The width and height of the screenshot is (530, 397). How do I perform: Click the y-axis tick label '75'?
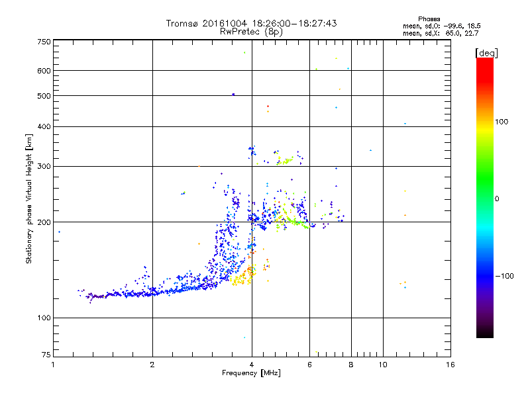click(x=46, y=355)
